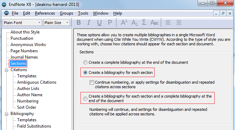Apply Plain text formatting (P icon)
The width and height of the screenshot is (235, 130).
click(110, 23)
